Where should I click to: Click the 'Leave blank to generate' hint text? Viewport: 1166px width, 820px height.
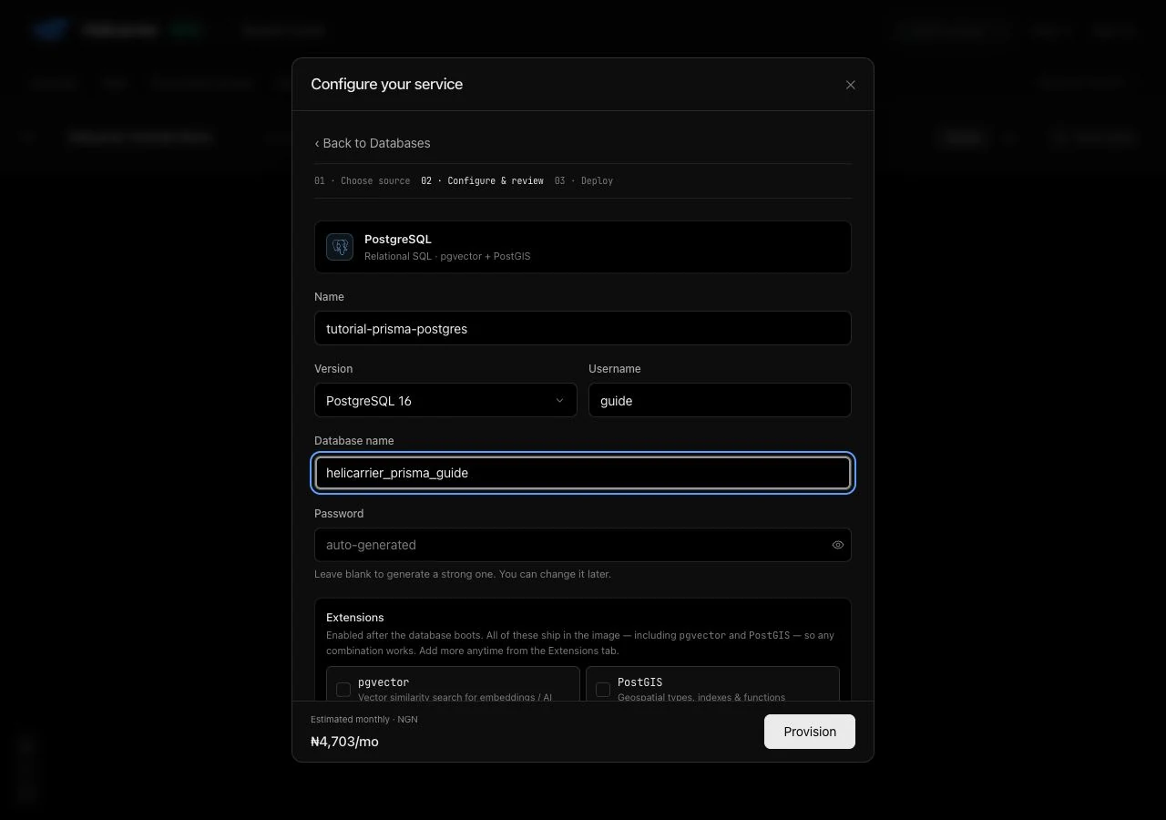tap(463, 574)
